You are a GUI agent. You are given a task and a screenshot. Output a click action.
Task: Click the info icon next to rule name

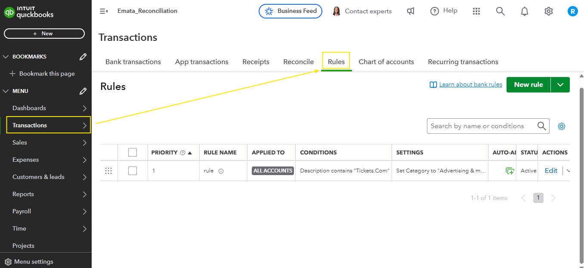(x=221, y=171)
